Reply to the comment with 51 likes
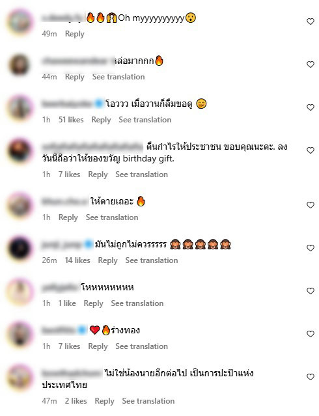The width and height of the screenshot is (319, 416). [101, 120]
